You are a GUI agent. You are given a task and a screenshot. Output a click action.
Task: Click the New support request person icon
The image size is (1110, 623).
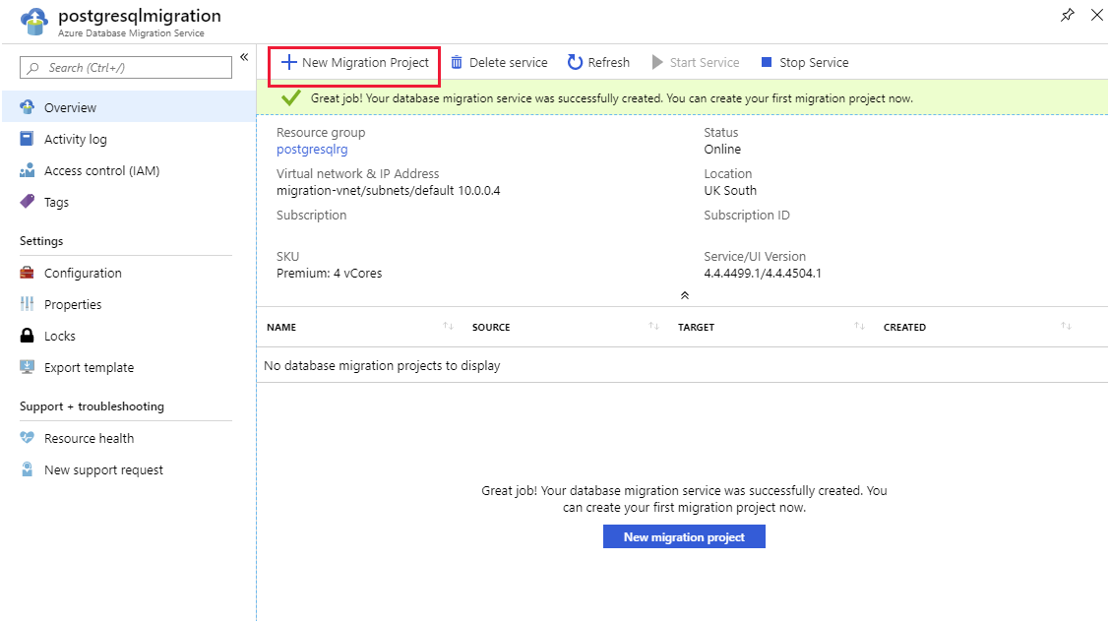tap(27, 469)
